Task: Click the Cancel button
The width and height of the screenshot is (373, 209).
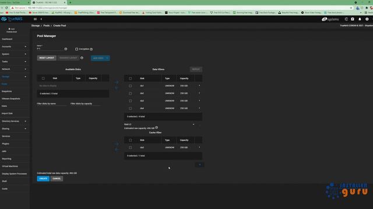Action: (57, 178)
